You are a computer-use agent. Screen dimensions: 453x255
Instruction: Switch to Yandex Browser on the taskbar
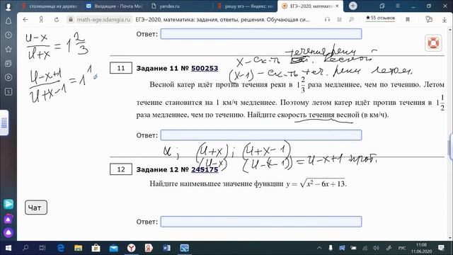pos(132,248)
